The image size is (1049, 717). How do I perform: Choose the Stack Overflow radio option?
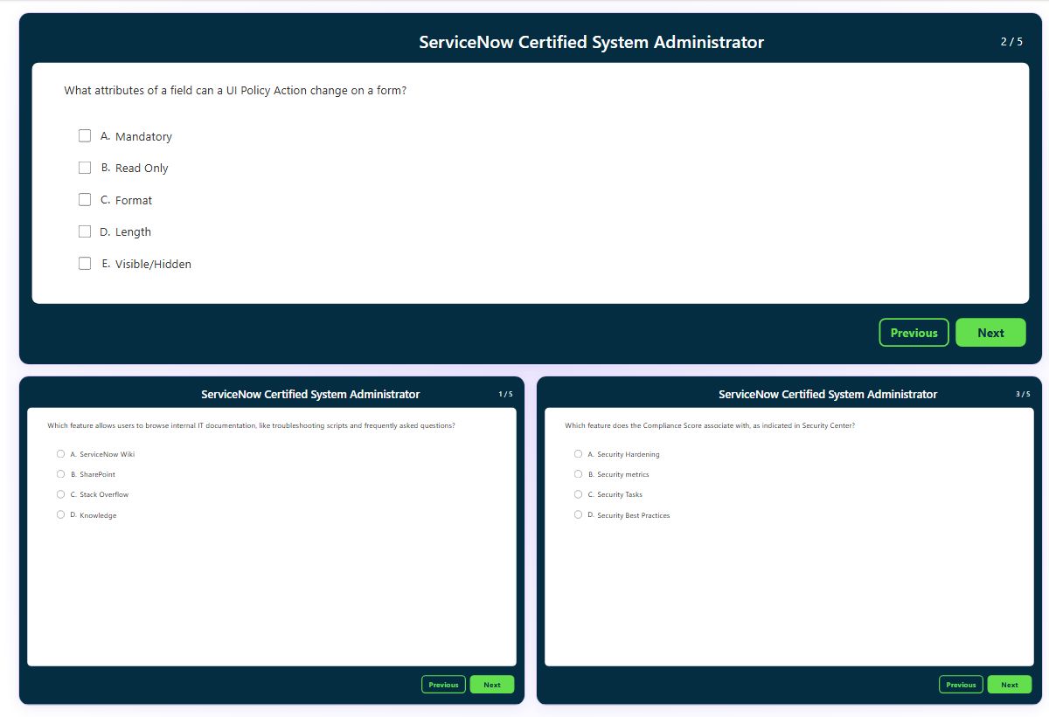pyautogui.click(x=60, y=494)
